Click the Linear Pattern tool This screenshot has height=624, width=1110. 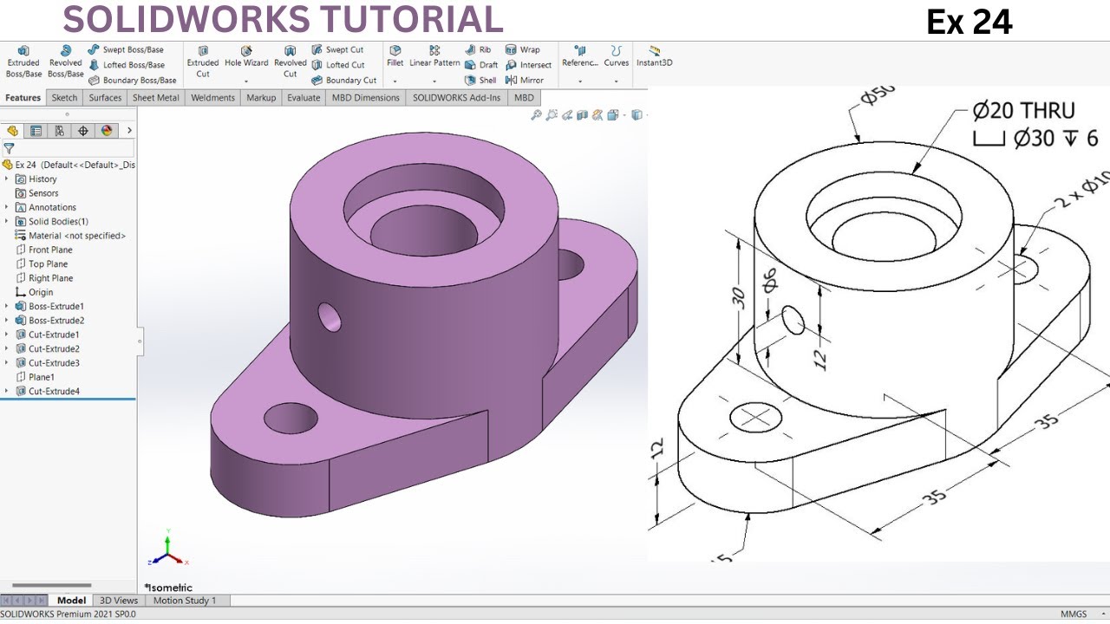pyautogui.click(x=434, y=57)
